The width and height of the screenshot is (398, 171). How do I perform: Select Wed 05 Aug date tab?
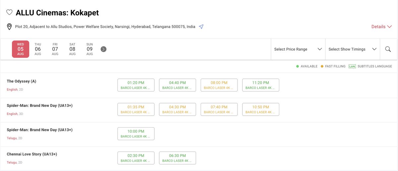pyautogui.click(x=21, y=49)
